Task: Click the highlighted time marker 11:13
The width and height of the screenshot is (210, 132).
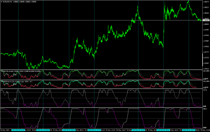Action: coord(94,130)
